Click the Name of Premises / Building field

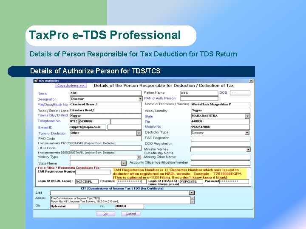(220, 104)
